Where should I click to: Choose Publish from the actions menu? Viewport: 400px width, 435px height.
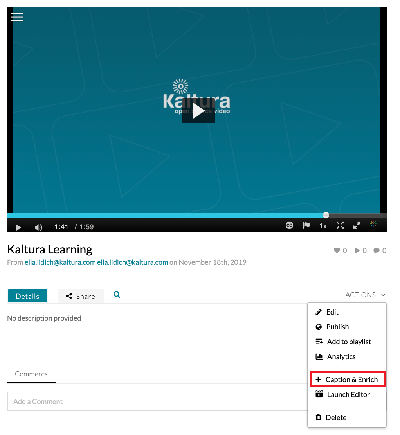click(x=347, y=327)
